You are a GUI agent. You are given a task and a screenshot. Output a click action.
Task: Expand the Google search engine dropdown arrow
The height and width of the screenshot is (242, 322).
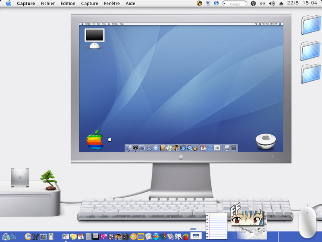[x=224, y=4]
